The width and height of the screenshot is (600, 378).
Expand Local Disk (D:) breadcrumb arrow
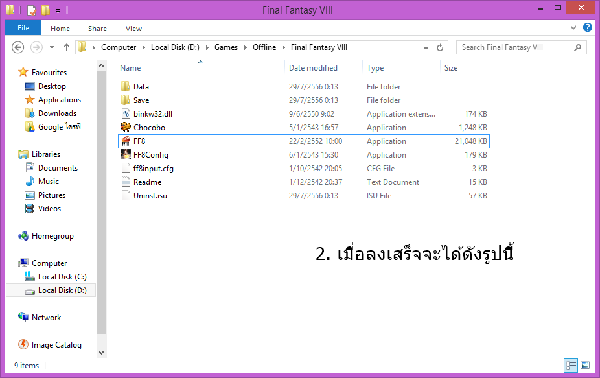(207, 47)
